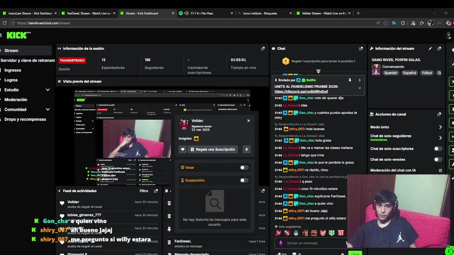
Task: Toggle Chat de solo-suscriptores
Action: click(x=438, y=149)
